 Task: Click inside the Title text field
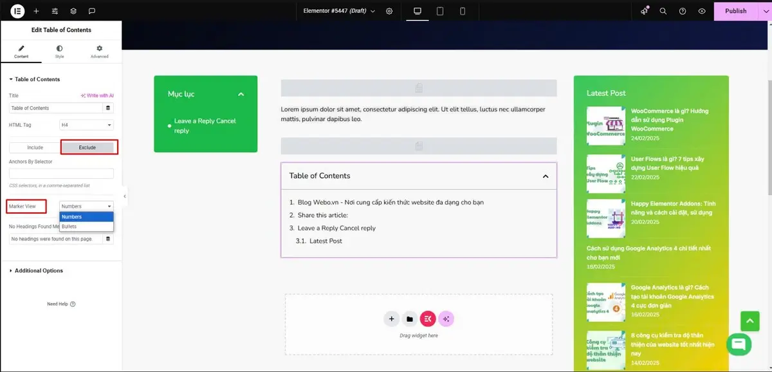(x=57, y=108)
